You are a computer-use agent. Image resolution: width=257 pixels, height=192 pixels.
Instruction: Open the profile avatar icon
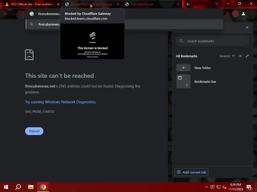pos(243,14)
